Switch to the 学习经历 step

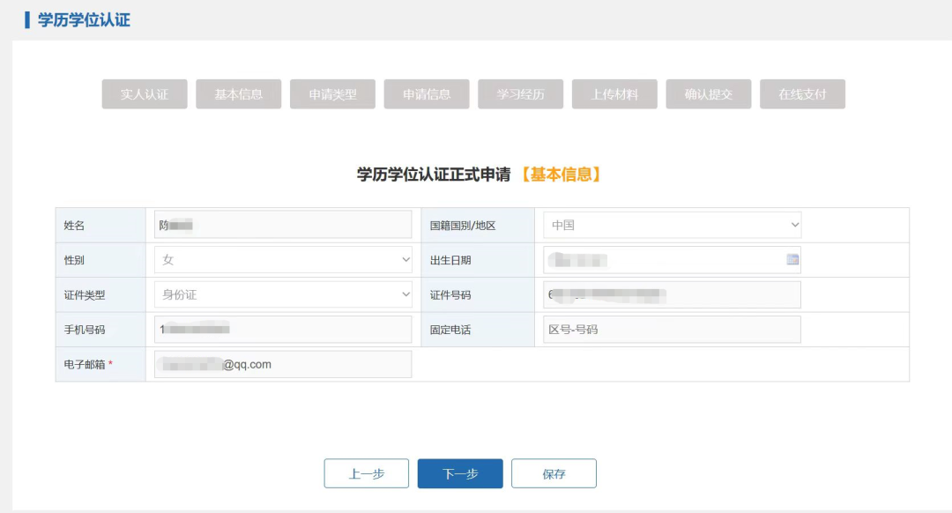[x=520, y=93]
